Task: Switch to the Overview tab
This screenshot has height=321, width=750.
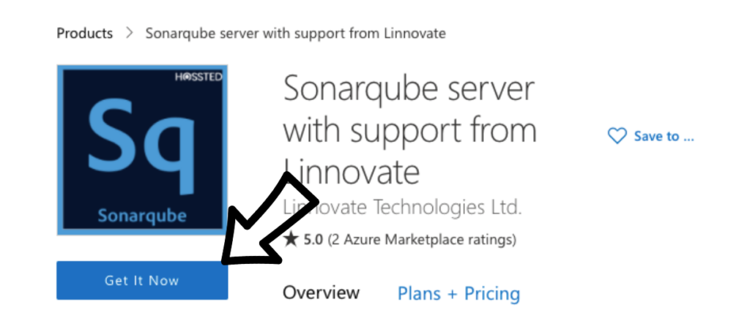Action: coord(321,292)
